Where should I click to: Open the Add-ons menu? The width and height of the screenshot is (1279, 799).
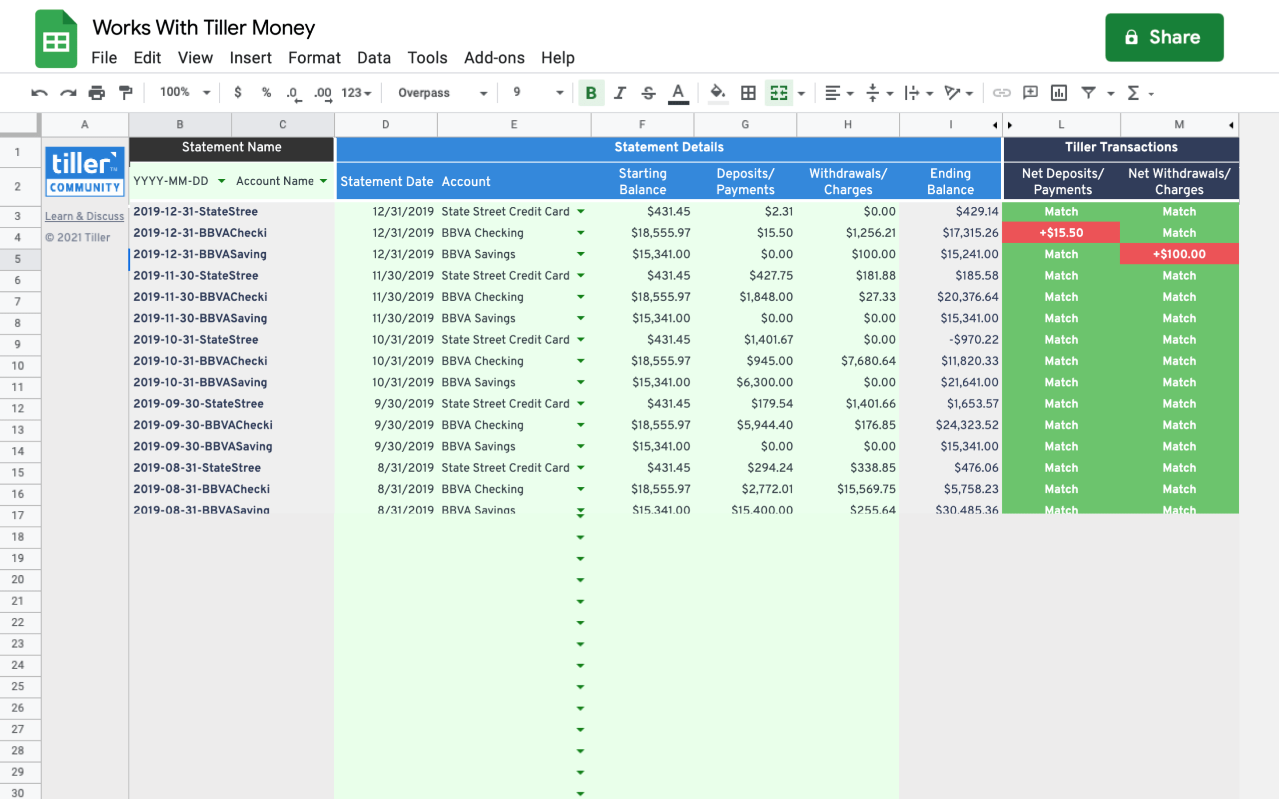(494, 57)
